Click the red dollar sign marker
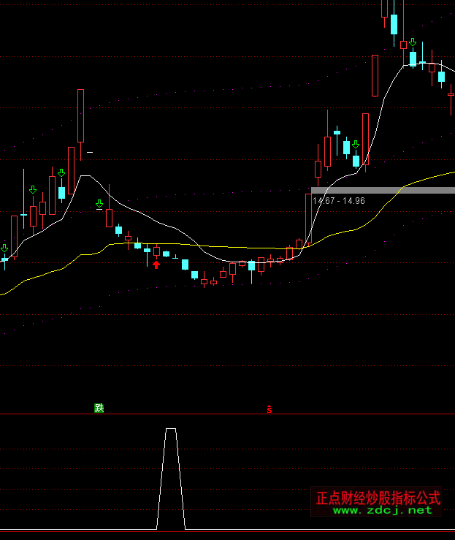This screenshot has height=540, width=455. (x=269, y=409)
